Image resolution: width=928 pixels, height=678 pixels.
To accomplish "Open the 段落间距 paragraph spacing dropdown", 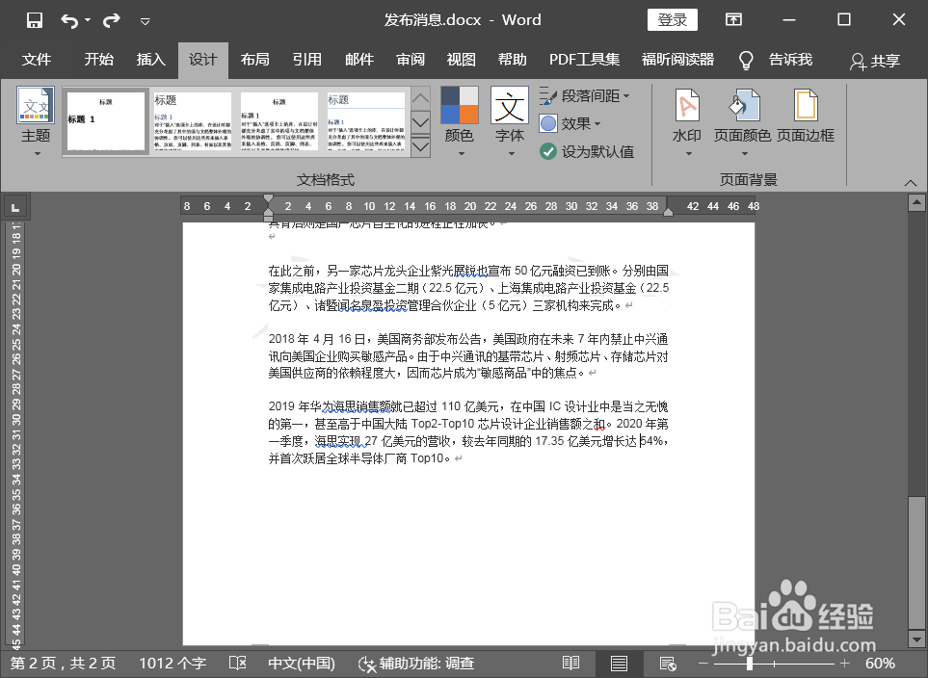I will point(585,96).
